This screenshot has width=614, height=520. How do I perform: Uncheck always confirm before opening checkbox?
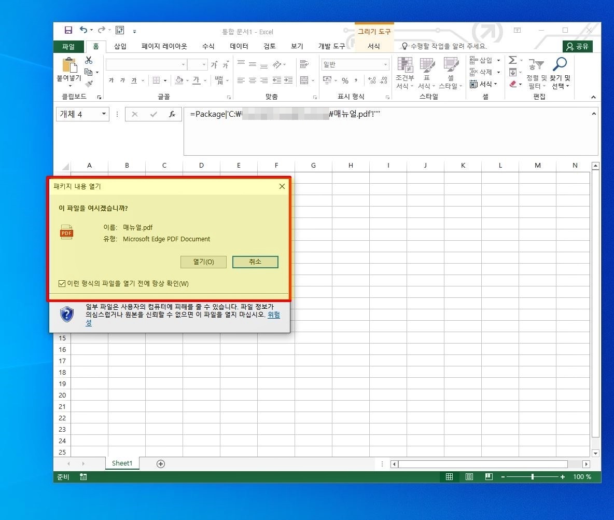click(62, 283)
